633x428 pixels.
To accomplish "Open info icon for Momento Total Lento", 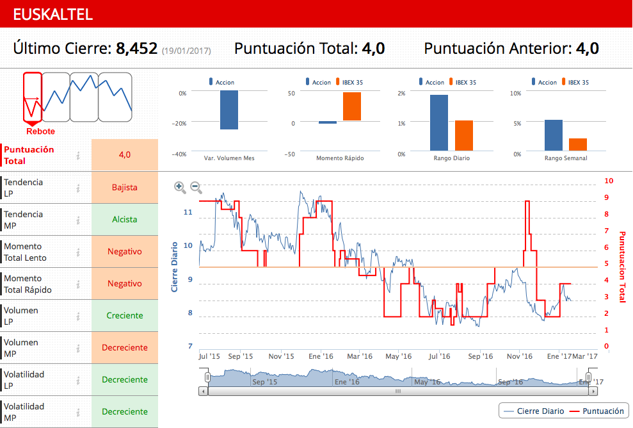I will pos(78,252).
